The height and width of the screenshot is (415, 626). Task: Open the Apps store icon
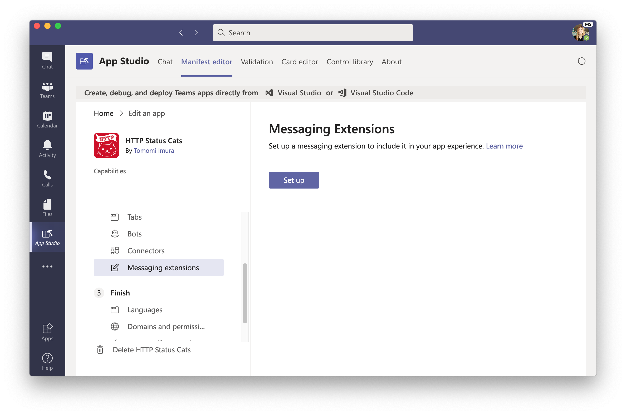tap(47, 332)
